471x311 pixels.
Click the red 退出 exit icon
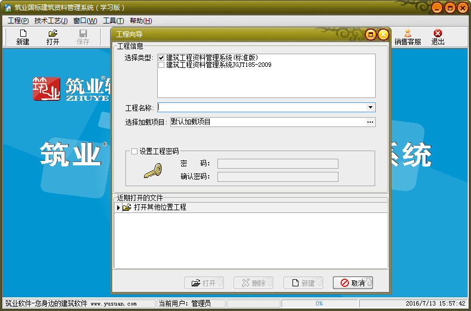pos(438,37)
